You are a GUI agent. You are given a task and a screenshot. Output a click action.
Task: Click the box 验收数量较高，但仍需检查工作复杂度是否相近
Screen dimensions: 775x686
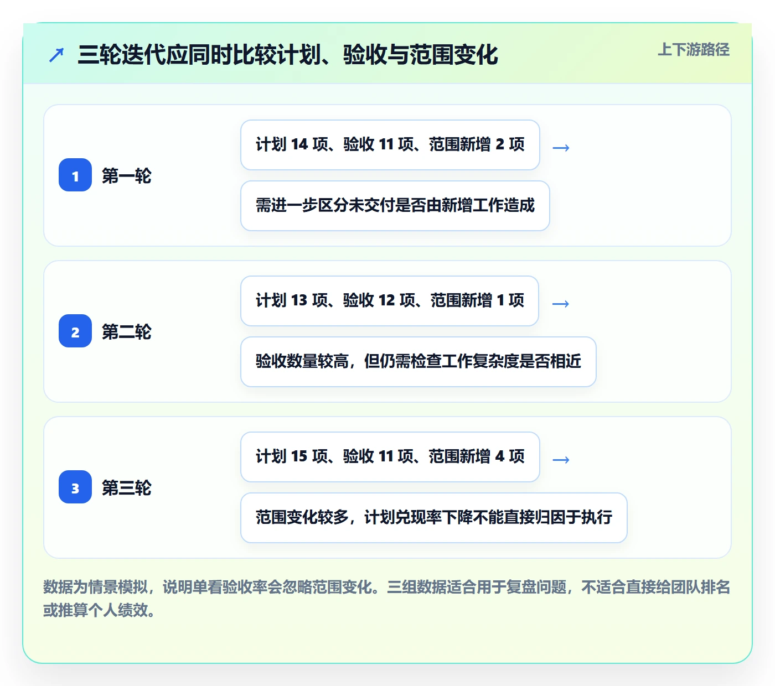[x=418, y=362]
